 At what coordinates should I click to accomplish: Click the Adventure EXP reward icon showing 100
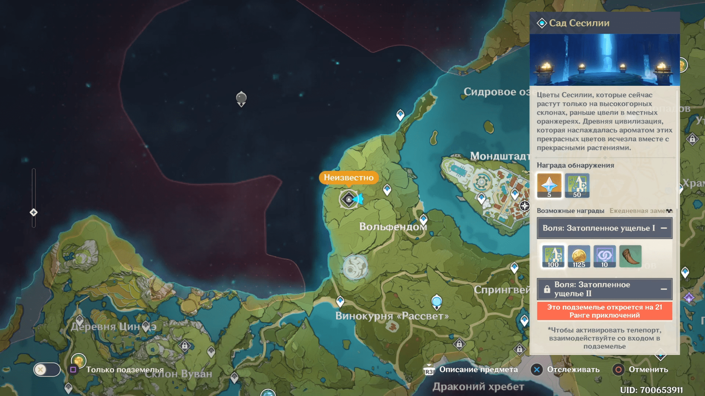click(x=553, y=256)
